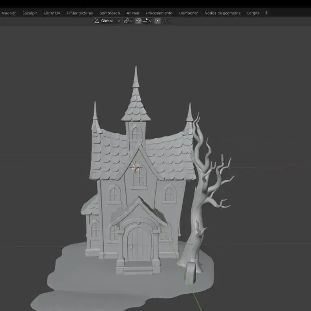
Task: Switch to the Pintar texturas tab
Action: tap(80, 13)
